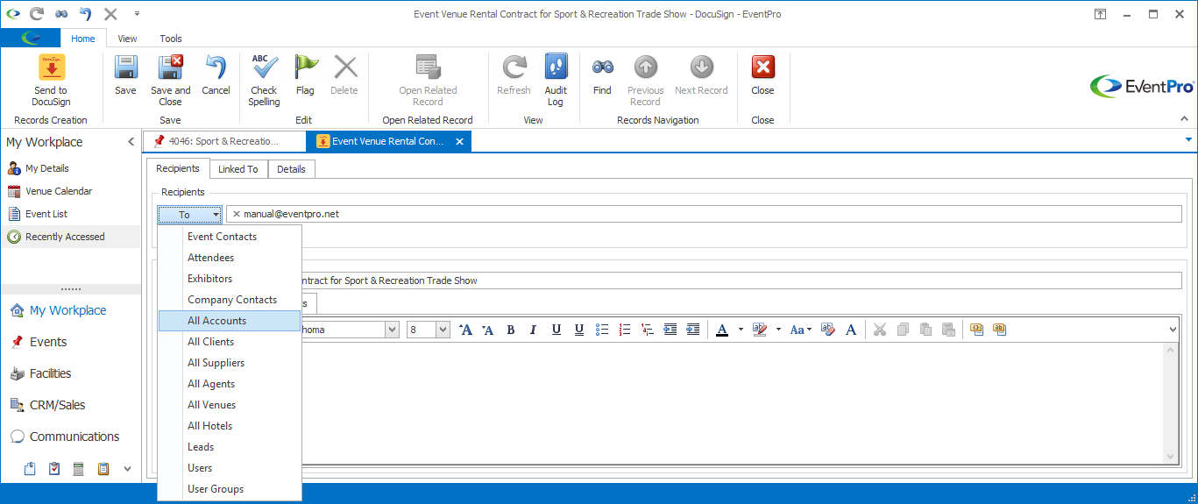
Task: Flag this record
Action: pyautogui.click(x=305, y=75)
